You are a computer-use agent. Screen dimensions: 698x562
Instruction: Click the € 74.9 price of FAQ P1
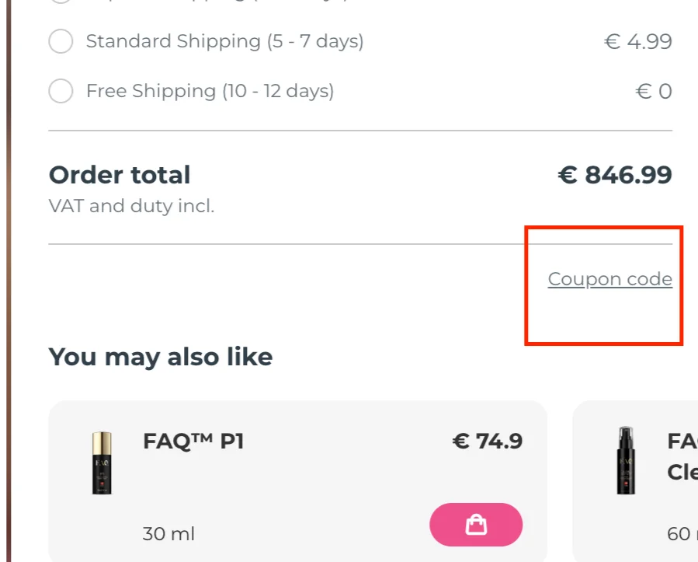tap(488, 442)
